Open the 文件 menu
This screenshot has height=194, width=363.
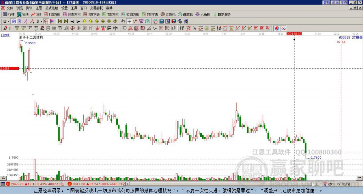point(10,8)
